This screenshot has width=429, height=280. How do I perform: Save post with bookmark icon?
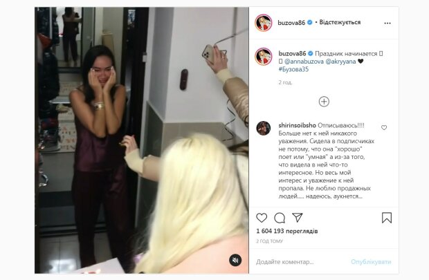(x=387, y=218)
